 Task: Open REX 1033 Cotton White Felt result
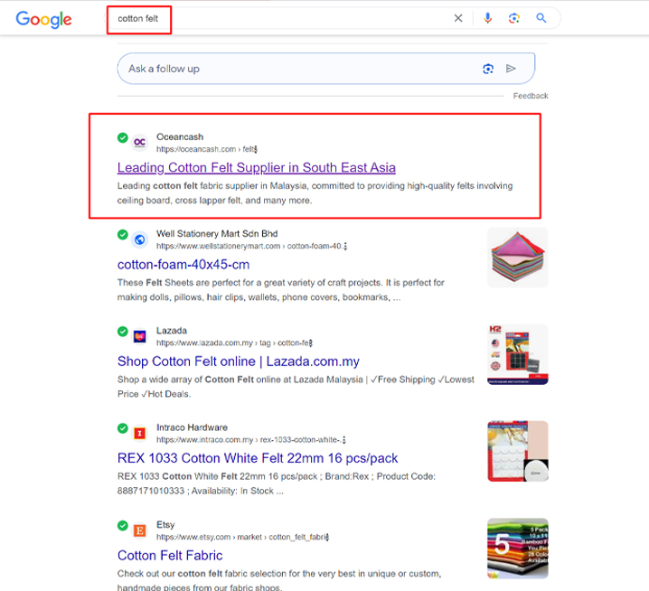(x=258, y=458)
